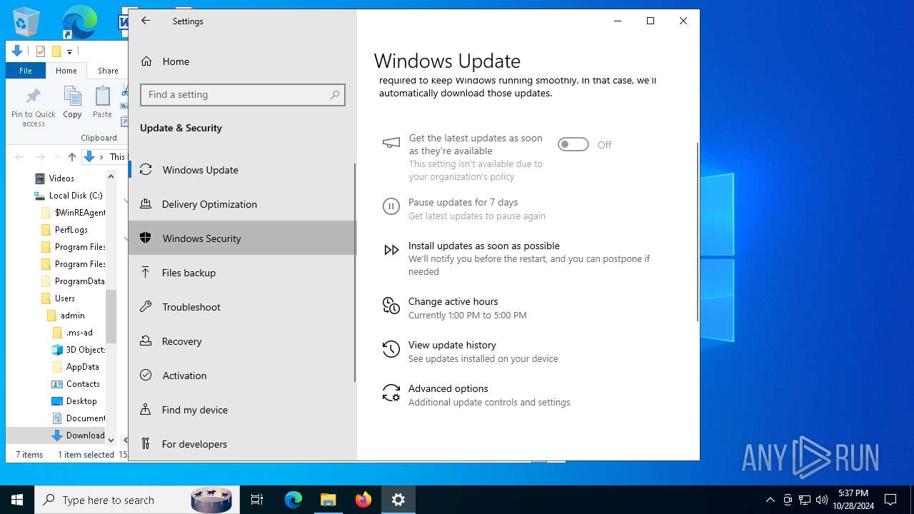
Task: Open Files backup section
Action: (243, 273)
